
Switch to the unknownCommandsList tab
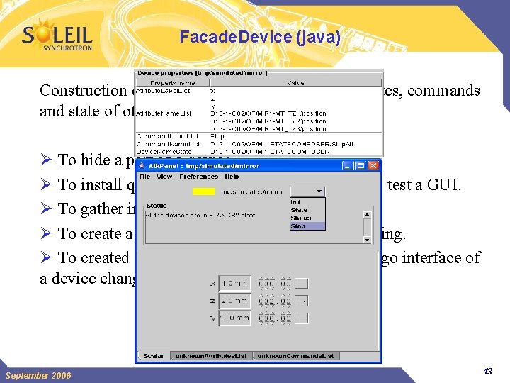tap(296, 356)
